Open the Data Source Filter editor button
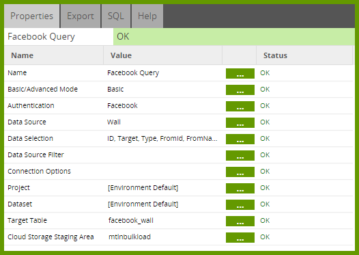This screenshot has height=255, width=359. (x=240, y=155)
